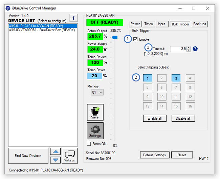The width and height of the screenshot is (220, 179).
Task: Move selected device down with down arrow
Action: pos(56,160)
